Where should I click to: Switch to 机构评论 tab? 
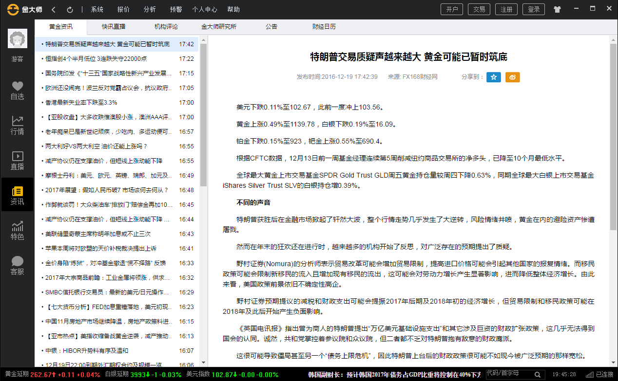click(x=166, y=27)
